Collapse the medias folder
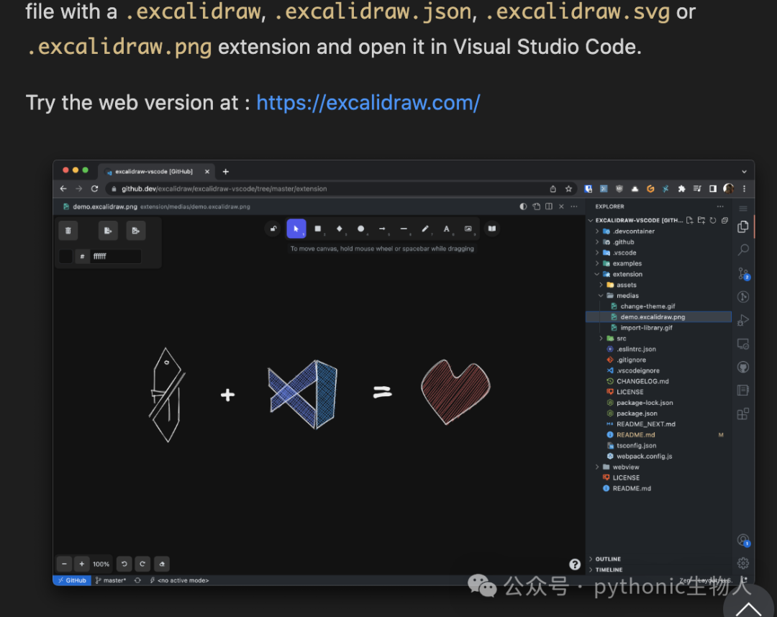777x617 pixels. (659, 296)
